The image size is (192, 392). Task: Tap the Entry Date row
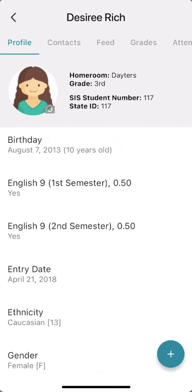coord(96,274)
